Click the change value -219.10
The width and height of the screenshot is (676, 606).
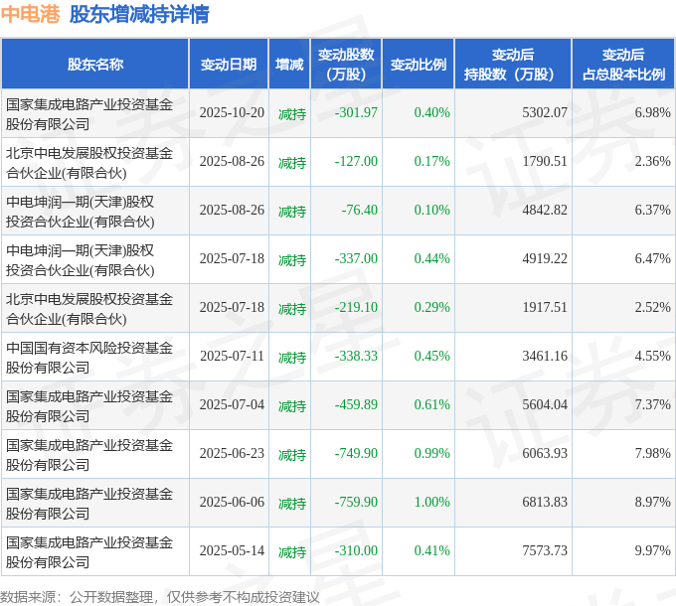click(x=356, y=307)
